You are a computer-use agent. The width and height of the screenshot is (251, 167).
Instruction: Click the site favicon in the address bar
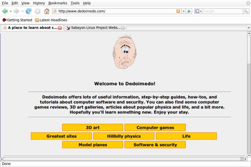click(x=55, y=11)
